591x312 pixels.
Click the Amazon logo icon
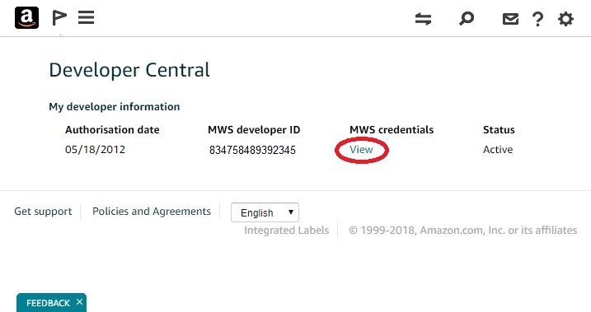pyautogui.click(x=26, y=17)
